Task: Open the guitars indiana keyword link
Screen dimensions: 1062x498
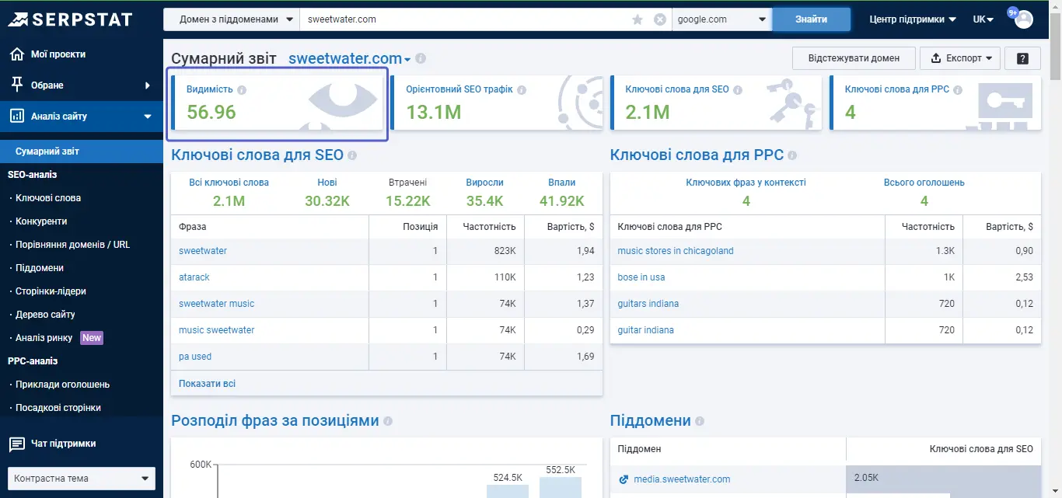Action: tap(648, 304)
